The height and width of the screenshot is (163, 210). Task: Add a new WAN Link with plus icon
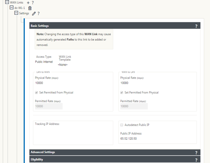[28, 3]
